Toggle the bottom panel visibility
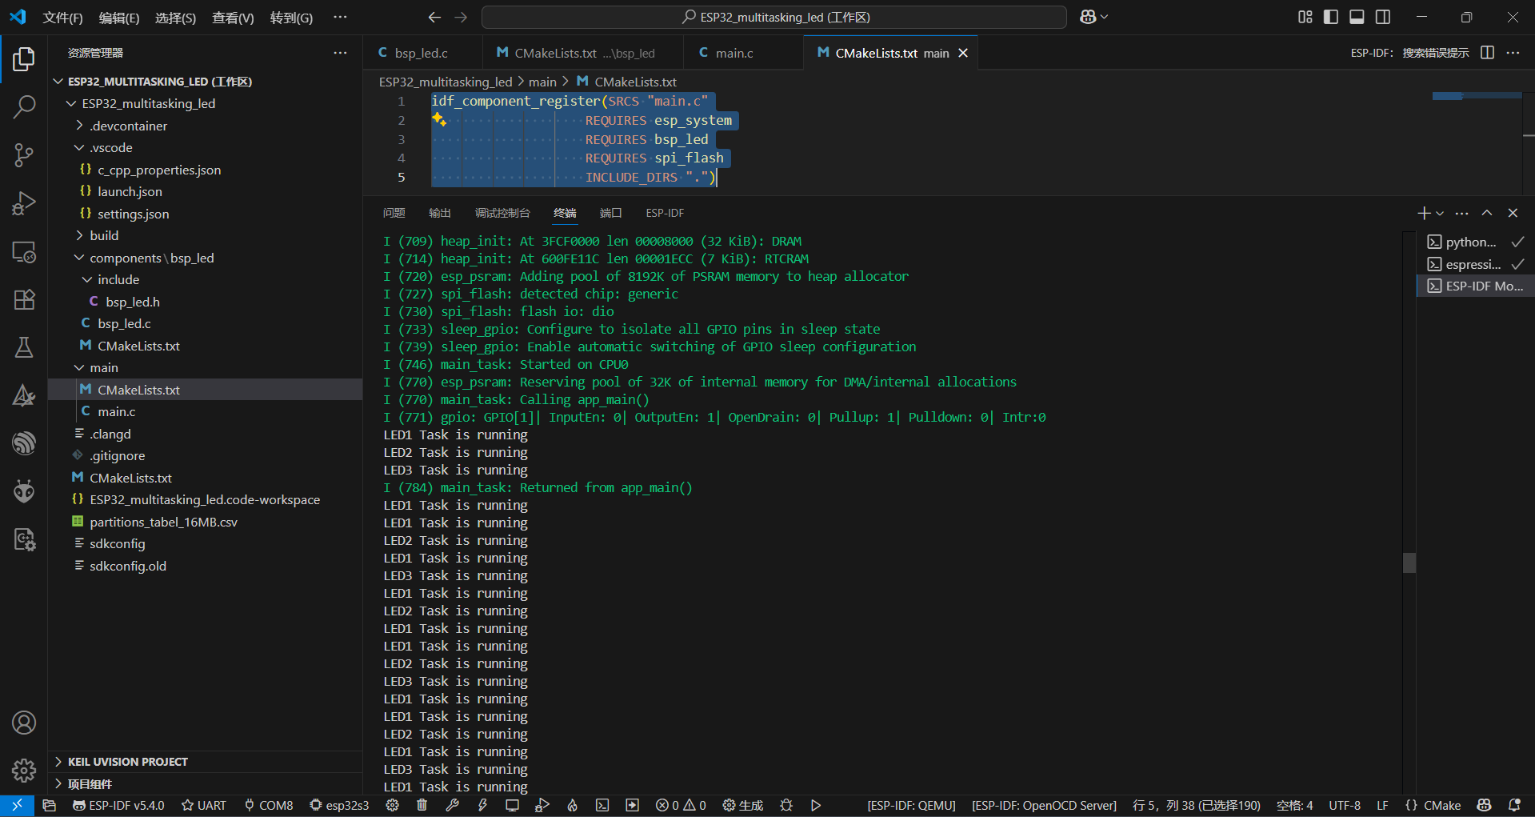Screen dimensions: 1535x817 1357,17
